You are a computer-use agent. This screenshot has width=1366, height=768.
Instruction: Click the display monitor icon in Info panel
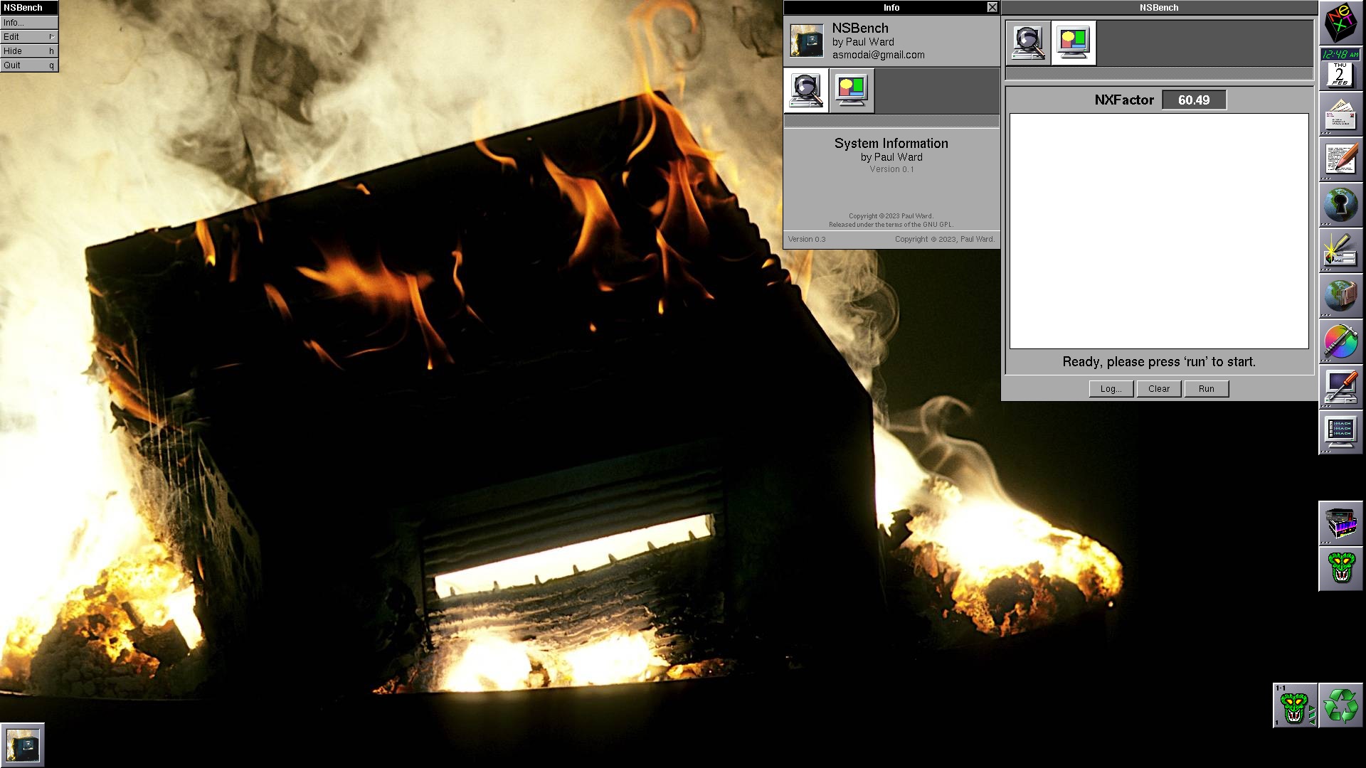[x=852, y=90]
